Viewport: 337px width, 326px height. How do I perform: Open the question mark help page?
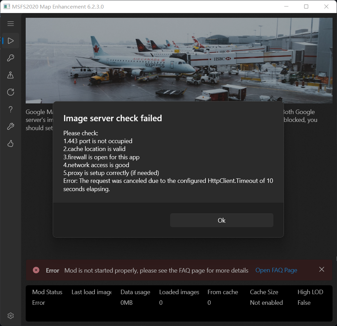(x=10, y=109)
